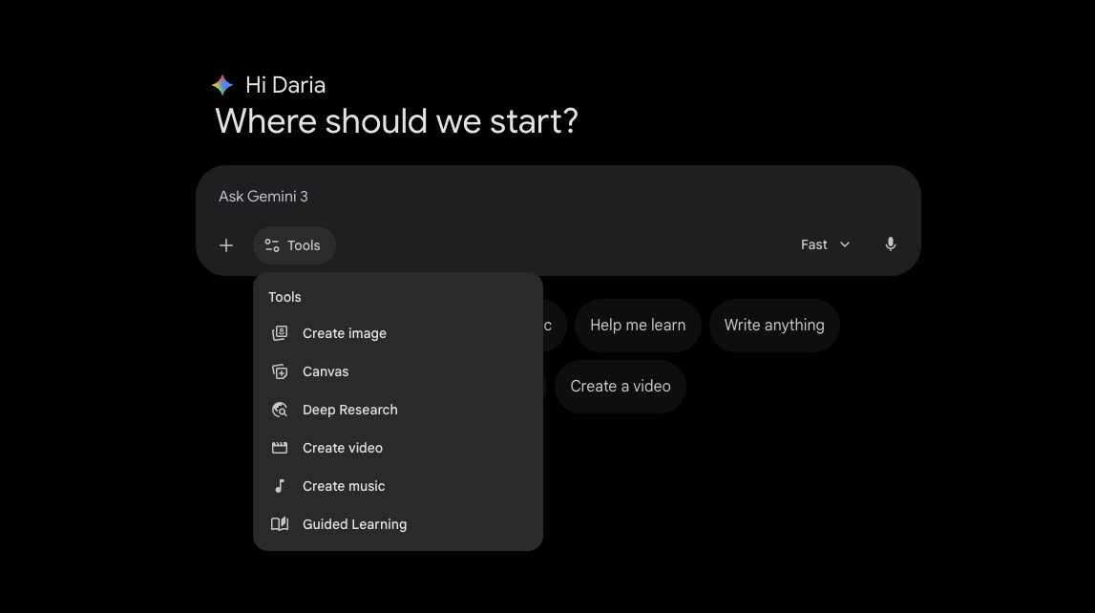Focus the Ask Gemini 3 prompt field

click(x=558, y=196)
